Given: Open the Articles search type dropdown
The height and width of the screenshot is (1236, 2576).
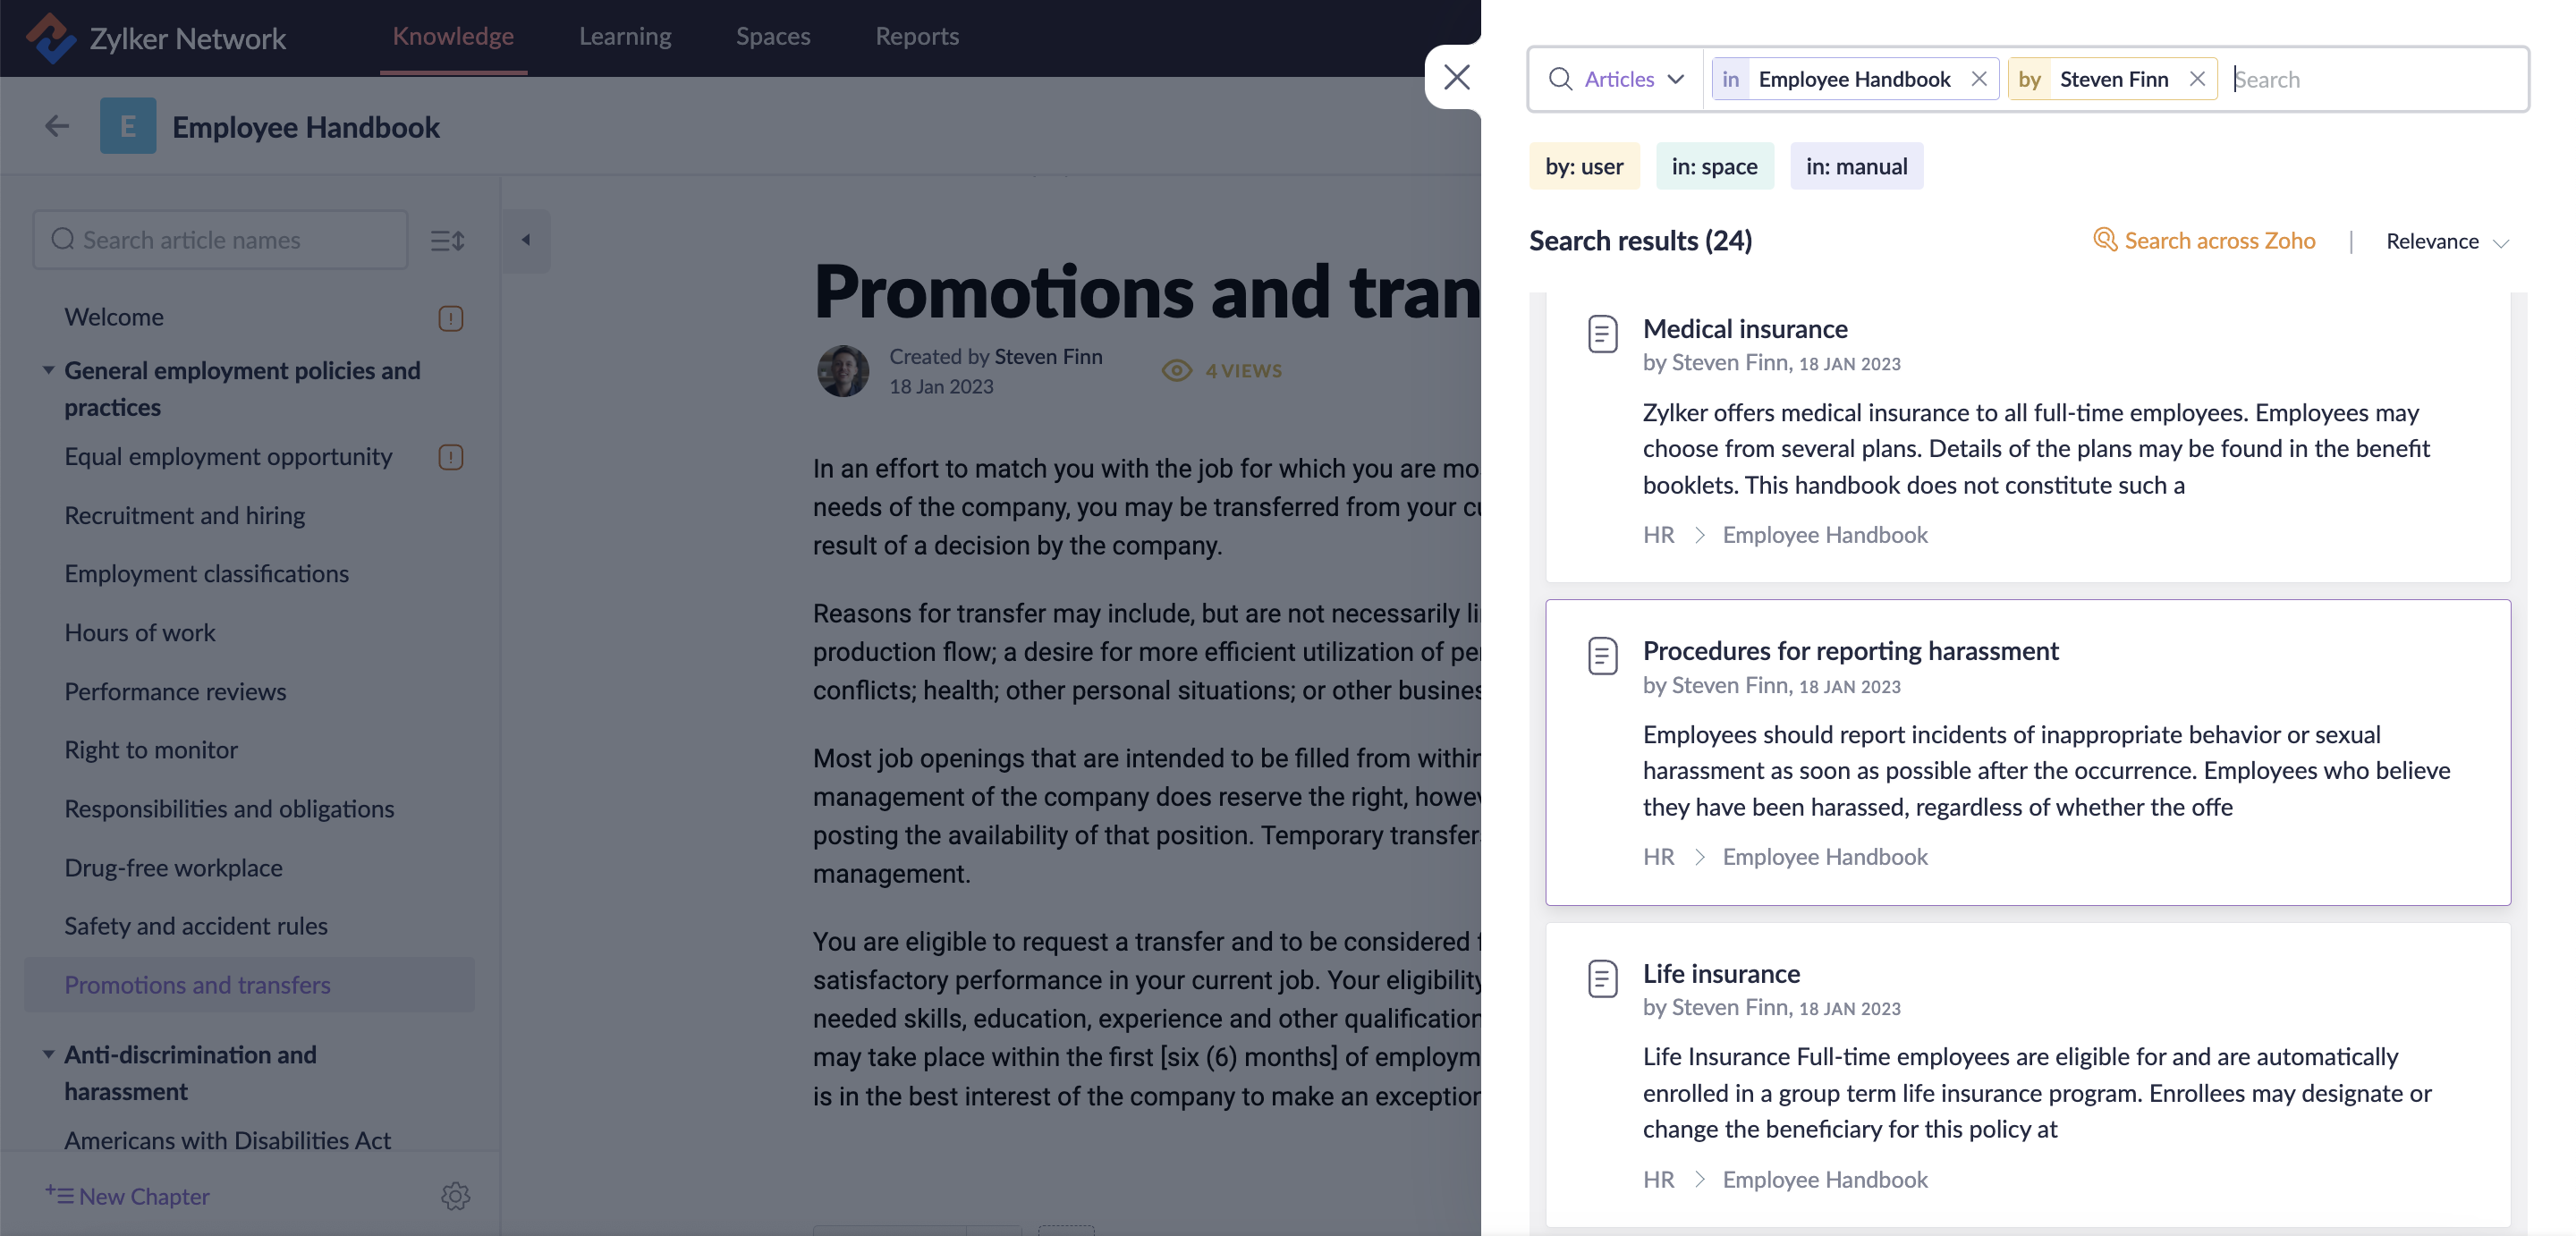Looking at the screenshot, I should coord(1633,79).
